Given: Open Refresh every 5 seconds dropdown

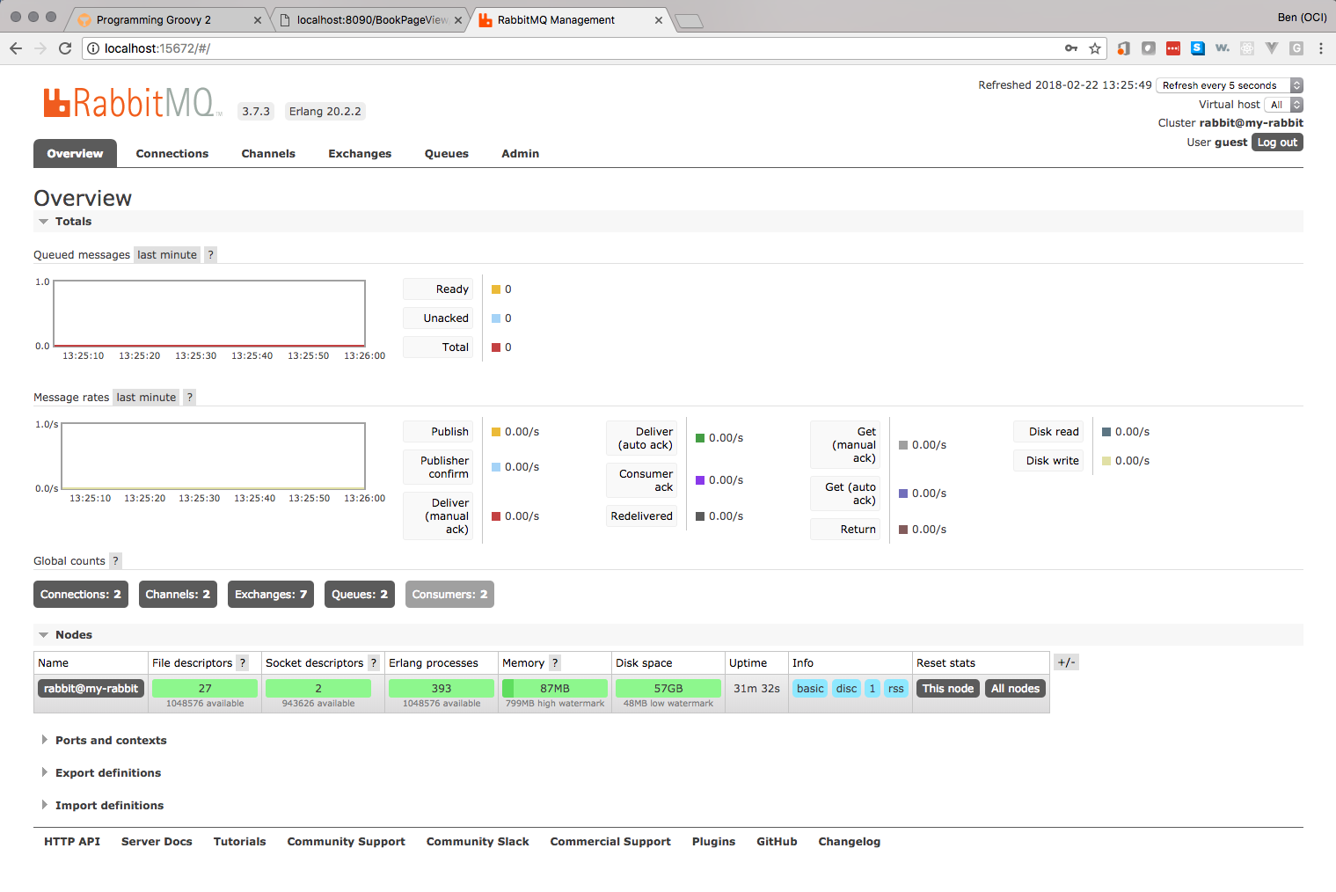Looking at the screenshot, I should tap(1230, 85).
